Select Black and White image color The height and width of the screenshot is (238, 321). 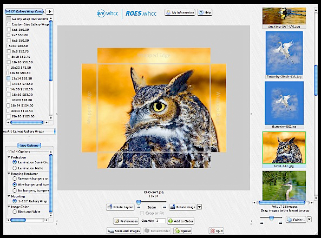[x=15, y=211]
